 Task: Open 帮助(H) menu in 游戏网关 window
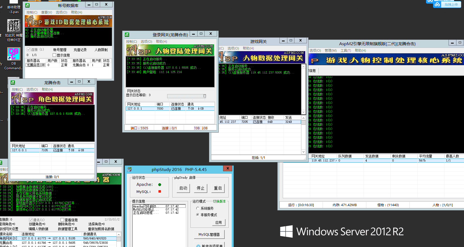click(248, 48)
